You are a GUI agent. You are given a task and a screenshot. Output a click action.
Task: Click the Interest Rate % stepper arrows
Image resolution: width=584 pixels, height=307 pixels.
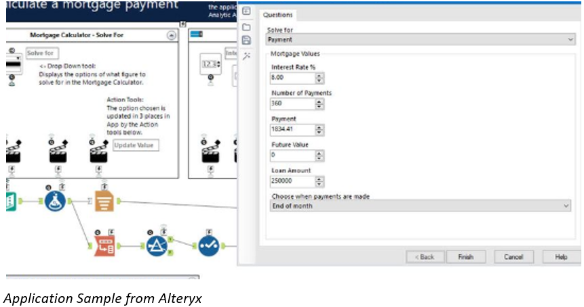319,78
